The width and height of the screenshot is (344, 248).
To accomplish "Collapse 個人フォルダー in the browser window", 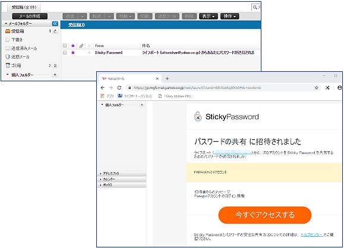I will 102,105.
